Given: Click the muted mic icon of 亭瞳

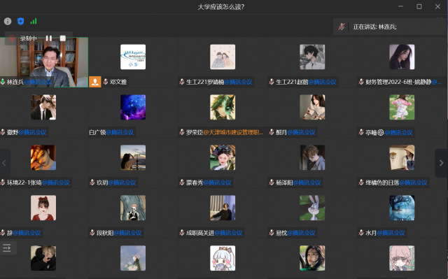Looking at the screenshot, I should pyautogui.click(x=361, y=132).
